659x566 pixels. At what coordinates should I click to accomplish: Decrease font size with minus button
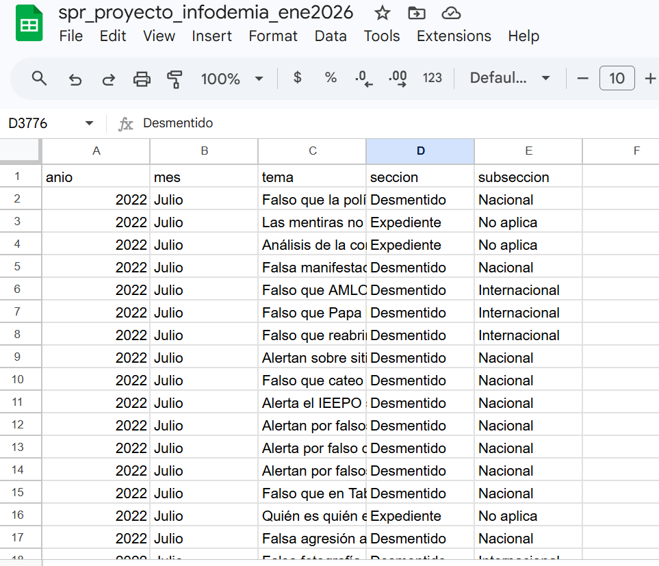point(583,79)
